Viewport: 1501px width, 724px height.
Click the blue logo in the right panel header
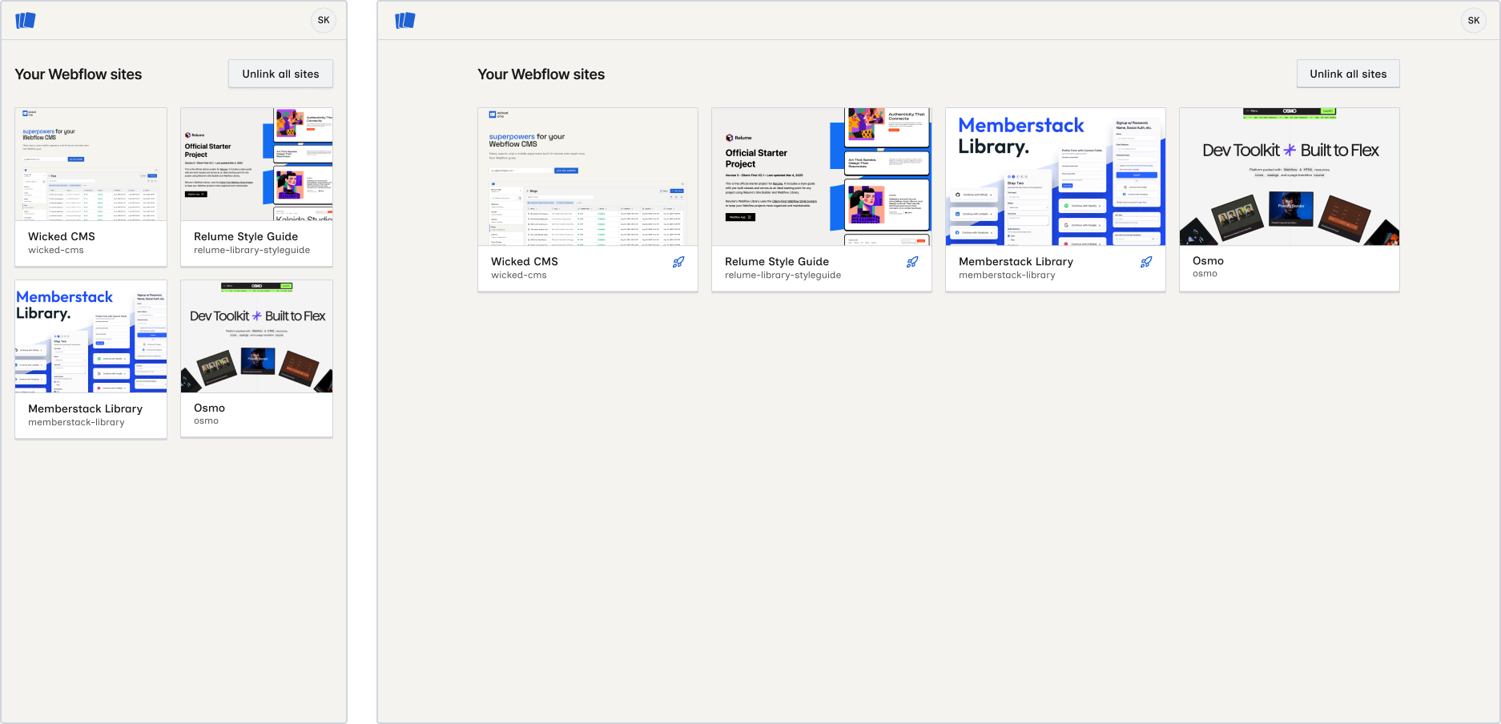coord(405,20)
